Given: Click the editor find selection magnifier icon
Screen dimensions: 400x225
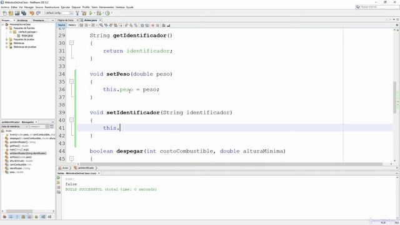Looking at the screenshot, I should (101, 25).
